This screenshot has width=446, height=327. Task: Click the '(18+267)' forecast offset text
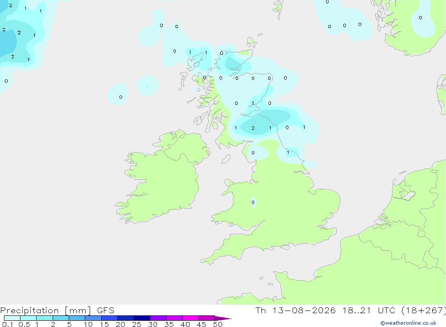[x=424, y=310]
